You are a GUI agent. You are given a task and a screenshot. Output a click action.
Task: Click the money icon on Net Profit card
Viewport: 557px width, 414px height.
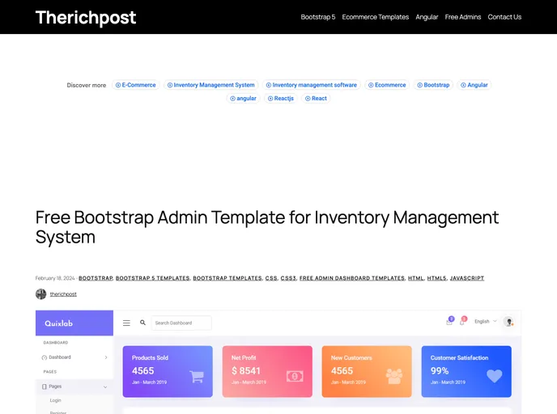tap(295, 376)
